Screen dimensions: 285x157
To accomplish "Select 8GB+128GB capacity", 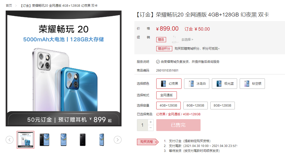I will click(222, 105).
